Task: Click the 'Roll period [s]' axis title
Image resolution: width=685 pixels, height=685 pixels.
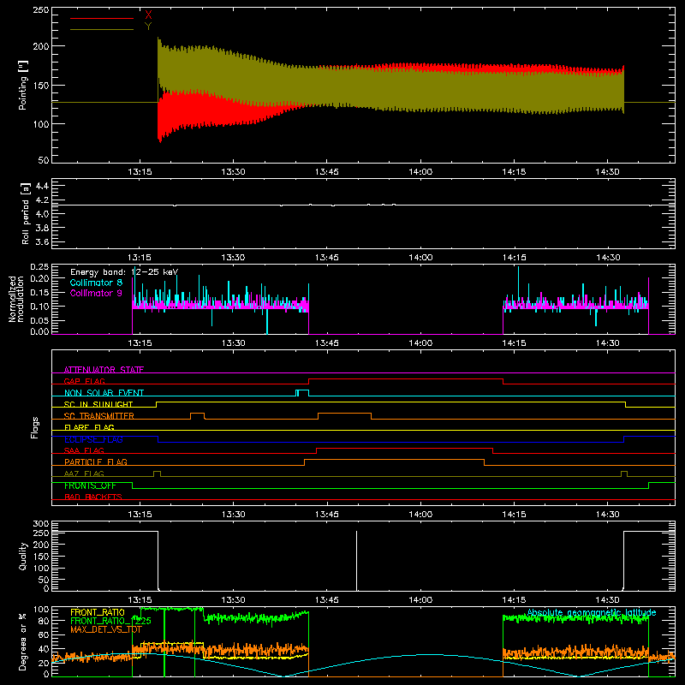Action: click(25, 213)
